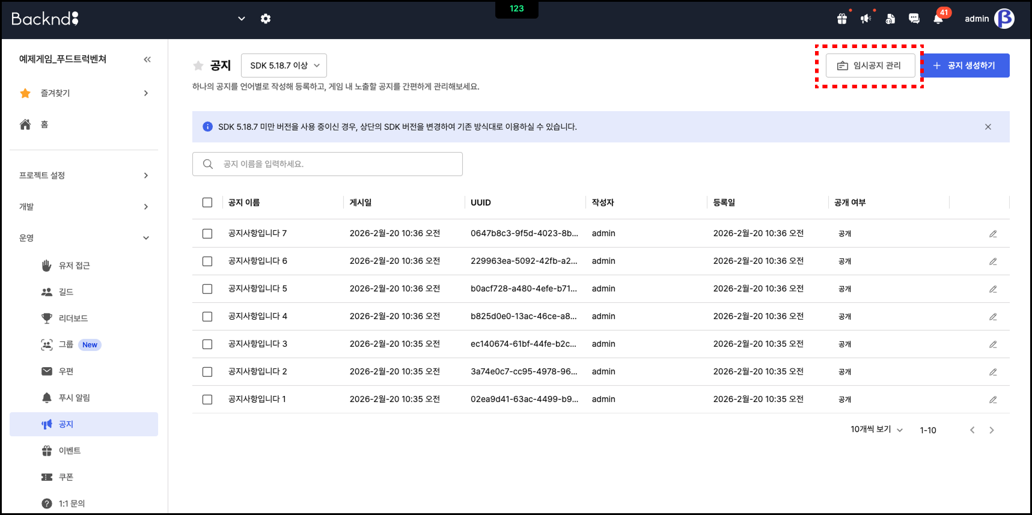
Task: Click edit pencil for 공지사항입니다 3
Action: 993,344
